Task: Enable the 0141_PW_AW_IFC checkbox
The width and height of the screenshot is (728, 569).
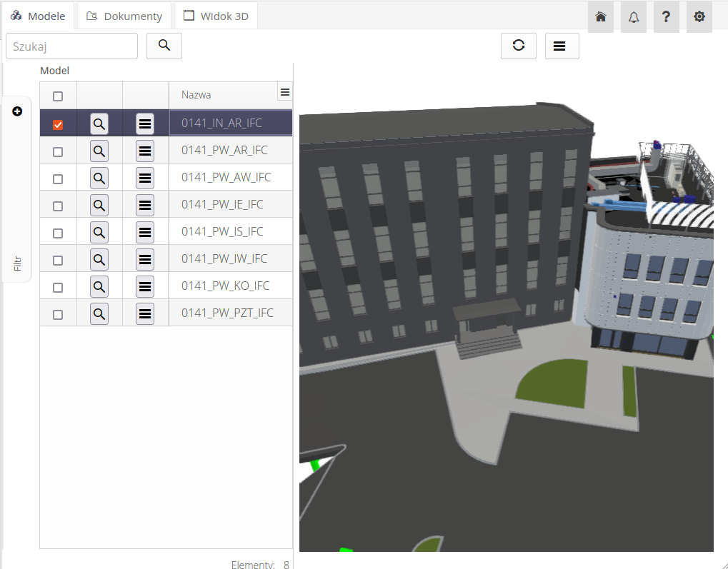Action: 58,178
